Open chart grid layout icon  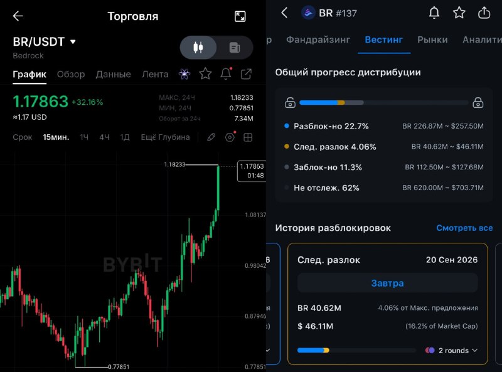pyautogui.click(x=248, y=137)
